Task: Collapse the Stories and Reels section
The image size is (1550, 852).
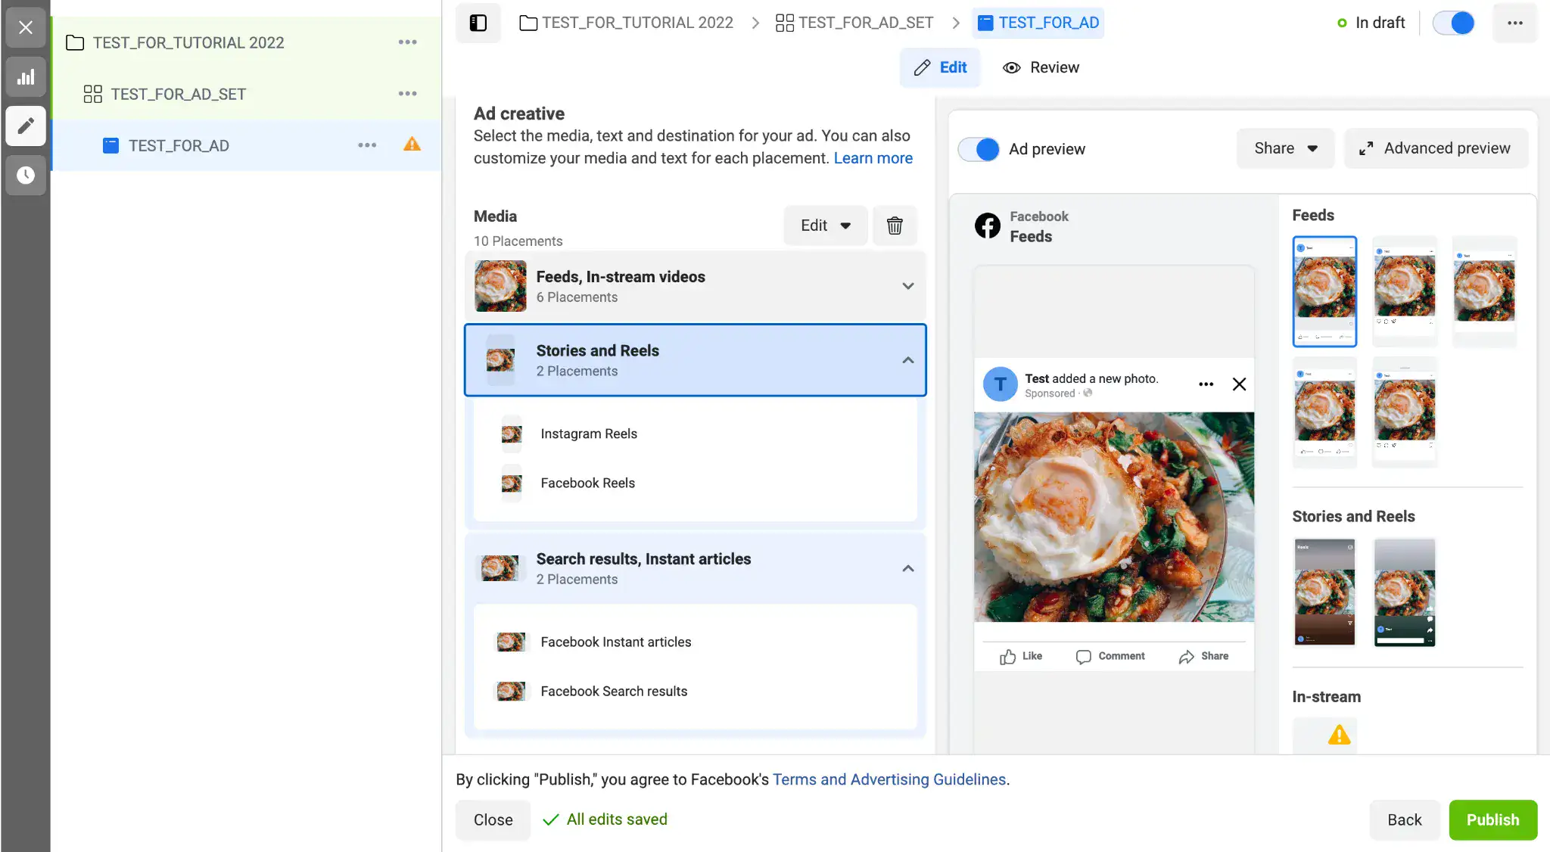Action: pos(907,360)
